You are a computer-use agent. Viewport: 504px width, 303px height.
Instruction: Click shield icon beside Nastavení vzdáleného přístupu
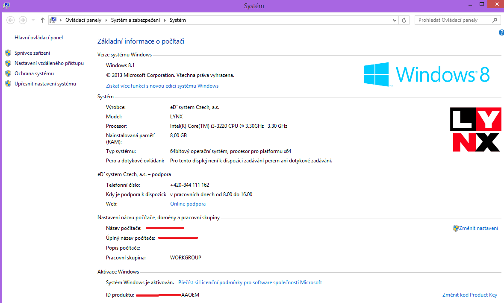pos(8,63)
